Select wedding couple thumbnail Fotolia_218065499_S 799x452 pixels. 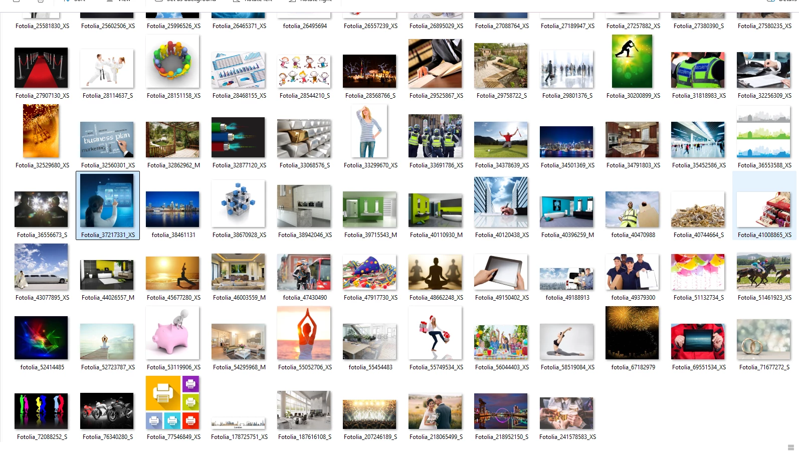pos(435,411)
